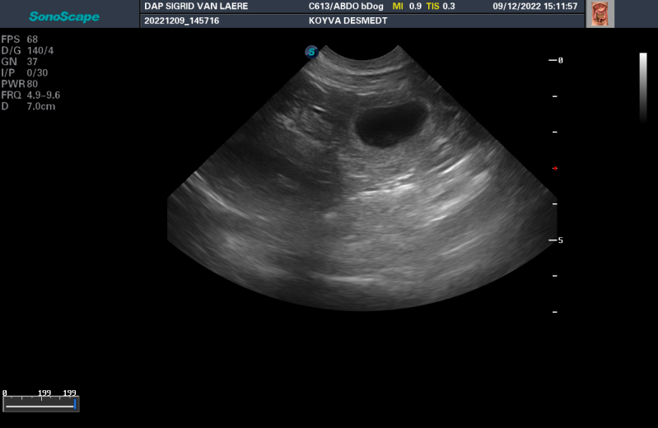This screenshot has width=658, height=428.
Task: Click the SonoScape logo
Action: tap(64, 16)
